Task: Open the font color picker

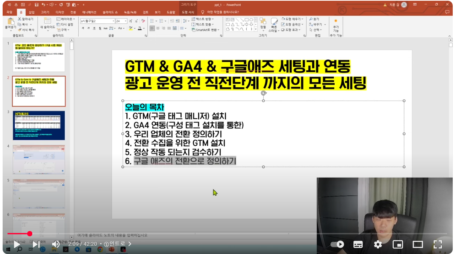Action: coord(141,28)
